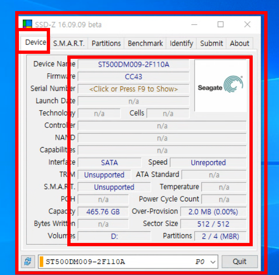Switch to the Device tab
279x275 pixels.
point(36,42)
